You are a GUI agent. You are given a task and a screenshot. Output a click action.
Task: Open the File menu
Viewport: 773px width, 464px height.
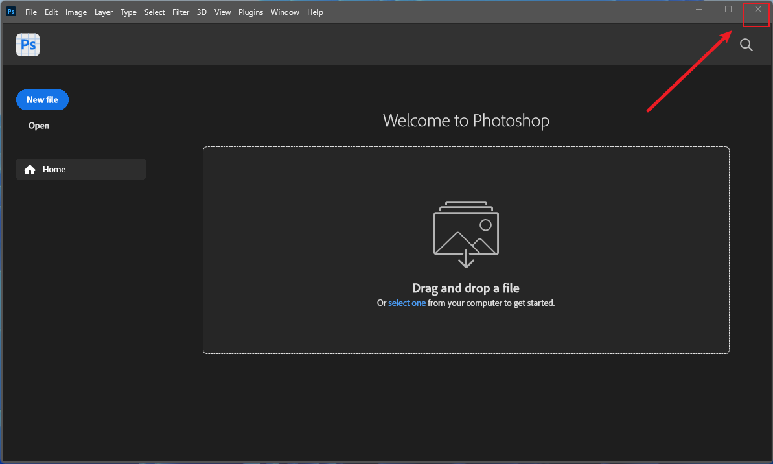click(x=31, y=12)
